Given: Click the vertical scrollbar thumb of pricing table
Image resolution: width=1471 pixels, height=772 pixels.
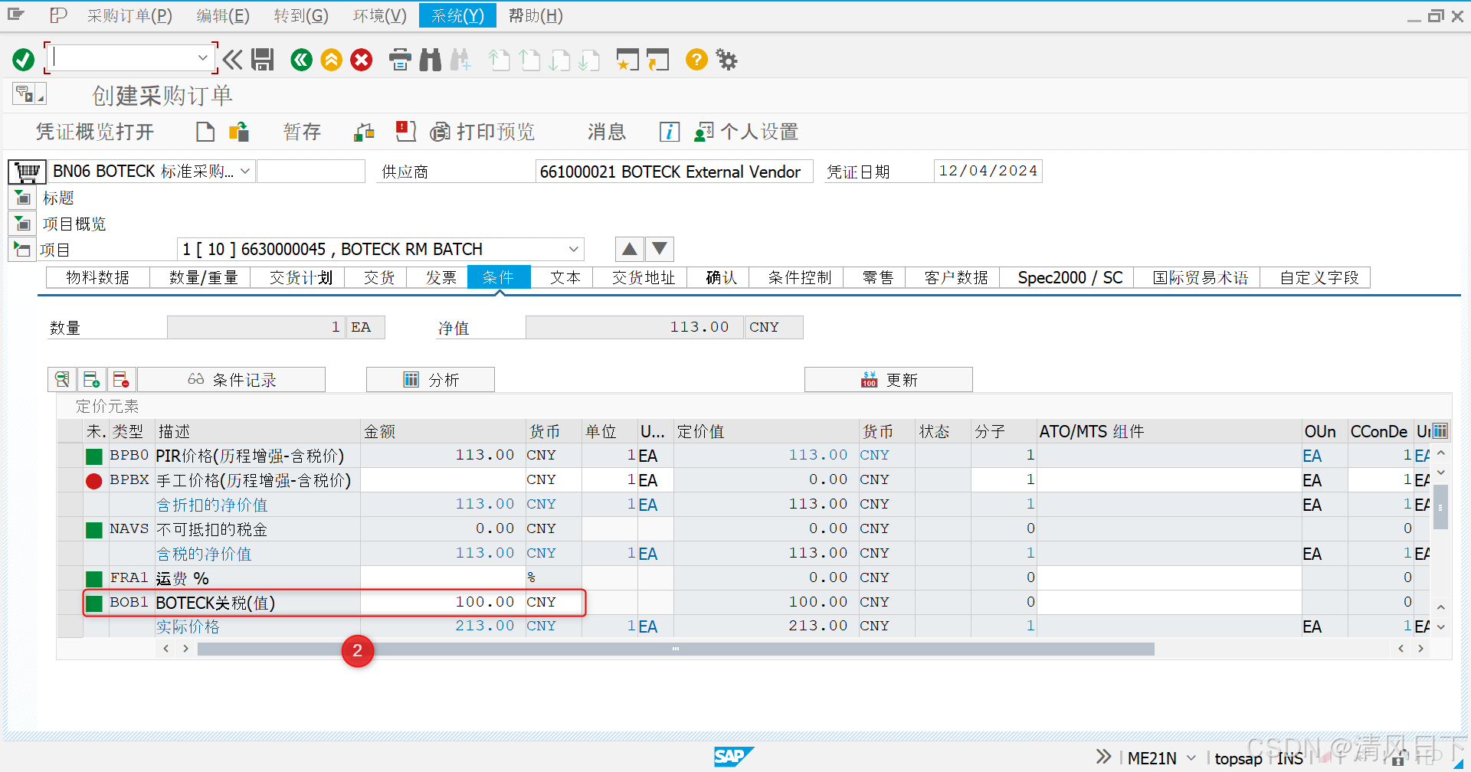Looking at the screenshot, I should click(x=1440, y=506).
